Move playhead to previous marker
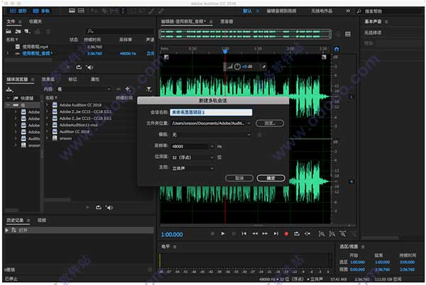 pyautogui.click(x=244, y=234)
